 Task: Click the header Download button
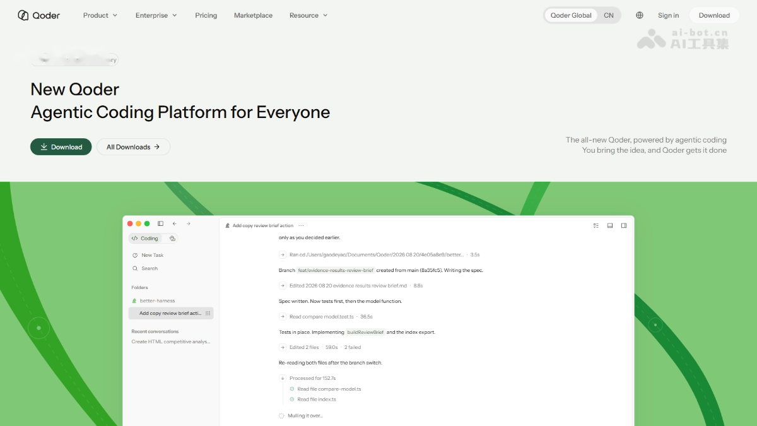click(714, 15)
